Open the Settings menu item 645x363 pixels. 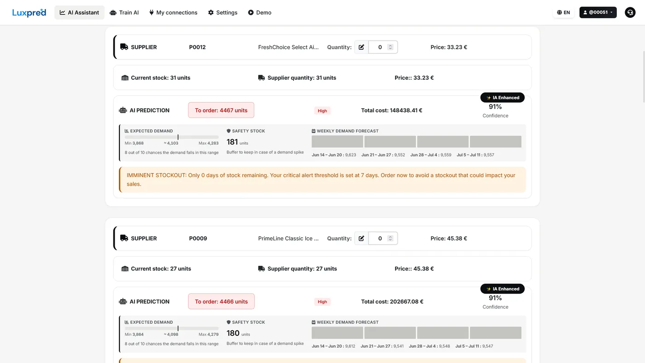223,12
